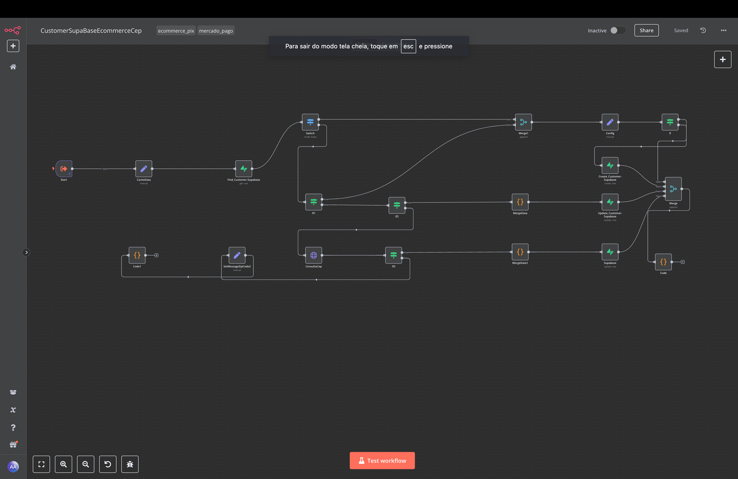This screenshot has width=738, height=479.
Task: Open the home page icon in sidebar
Action: (13, 67)
